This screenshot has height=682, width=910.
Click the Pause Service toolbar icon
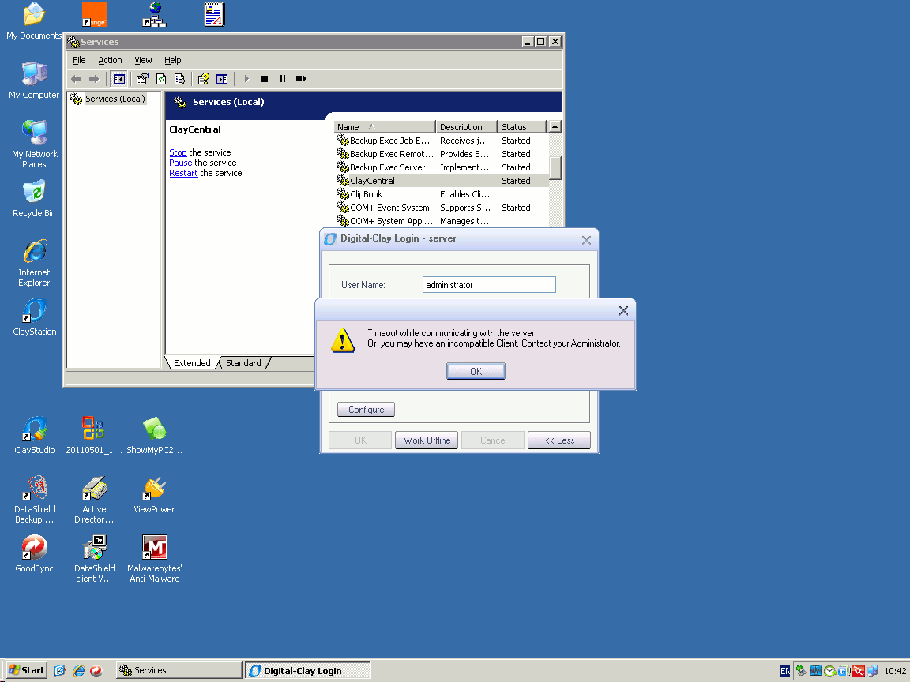[283, 79]
